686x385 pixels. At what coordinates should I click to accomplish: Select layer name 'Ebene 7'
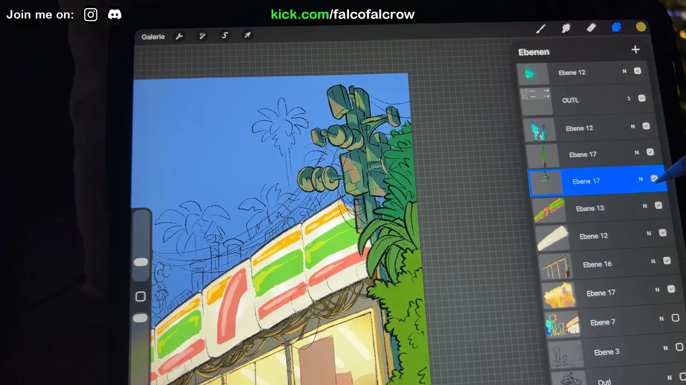(x=603, y=322)
